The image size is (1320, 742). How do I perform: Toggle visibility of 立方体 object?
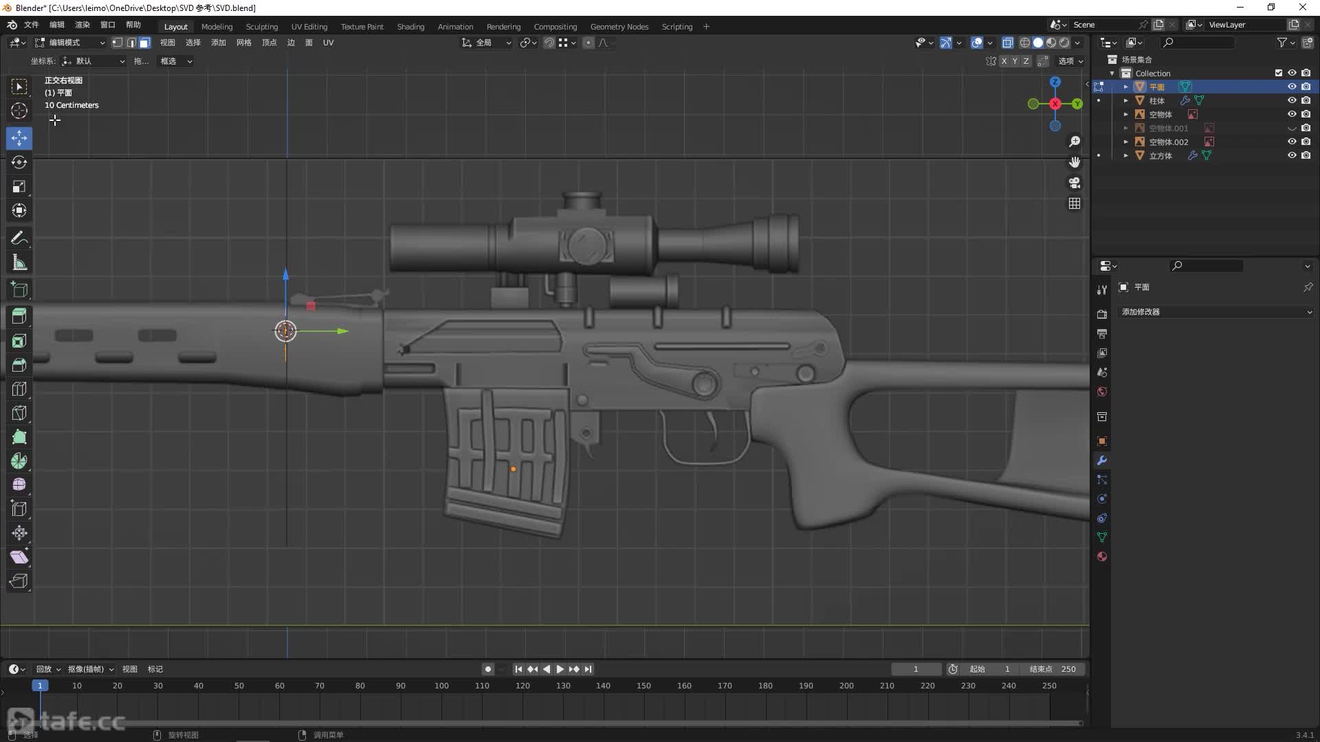point(1292,155)
